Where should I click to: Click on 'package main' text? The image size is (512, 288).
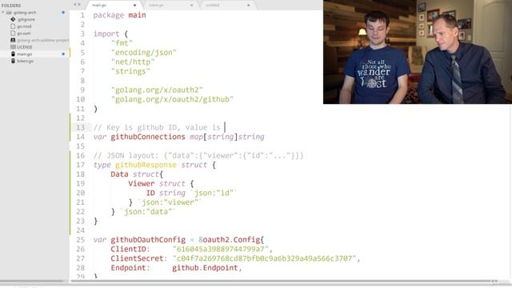pos(119,15)
